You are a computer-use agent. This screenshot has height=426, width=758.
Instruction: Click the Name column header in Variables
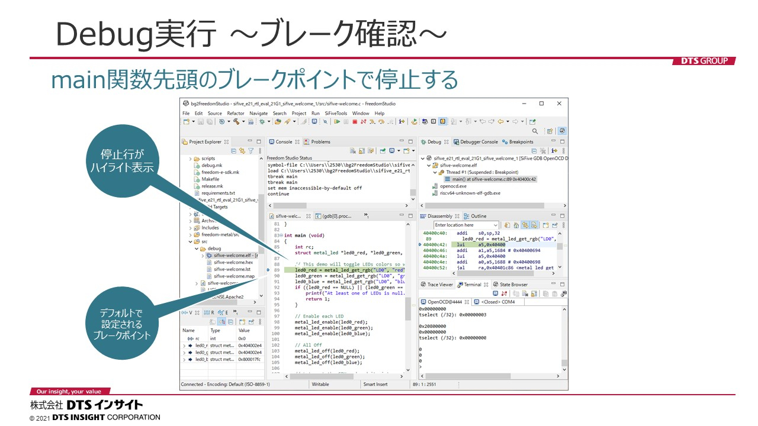188,331
